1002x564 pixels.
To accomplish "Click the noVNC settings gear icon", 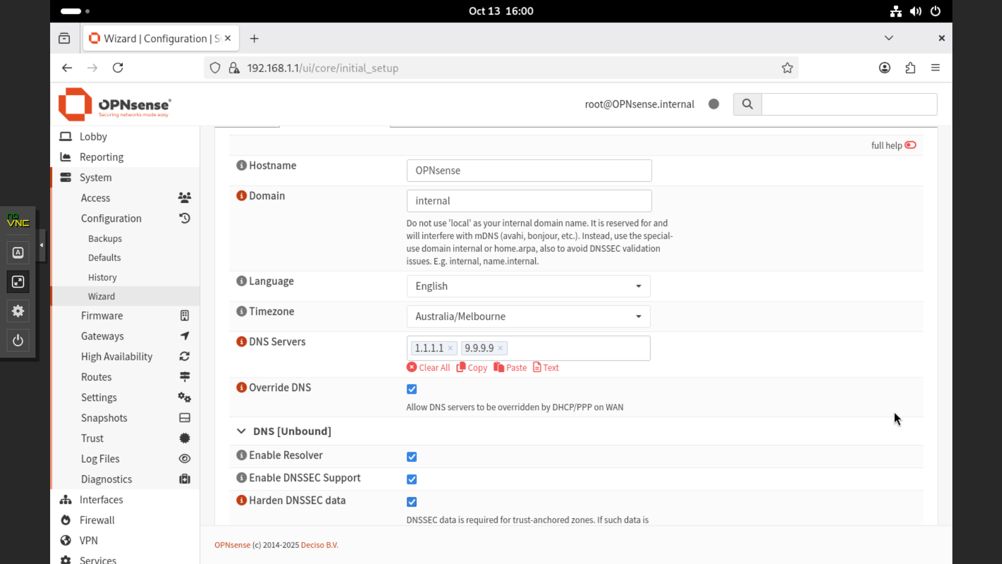I will pos(18,311).
